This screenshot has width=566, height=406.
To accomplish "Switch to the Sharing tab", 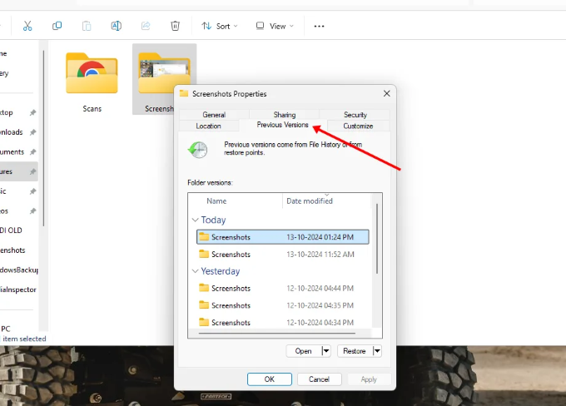I will point(285,115).
